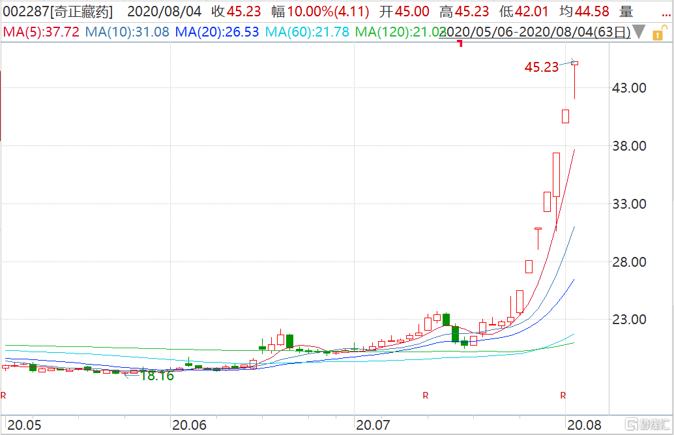Click the R marker near 20.08
Viewport: 674px width, 435px height.
(x=563, y=395)
